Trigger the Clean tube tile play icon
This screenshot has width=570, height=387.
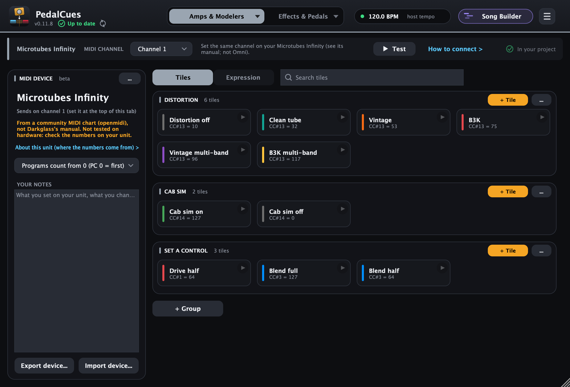[343, 117]
